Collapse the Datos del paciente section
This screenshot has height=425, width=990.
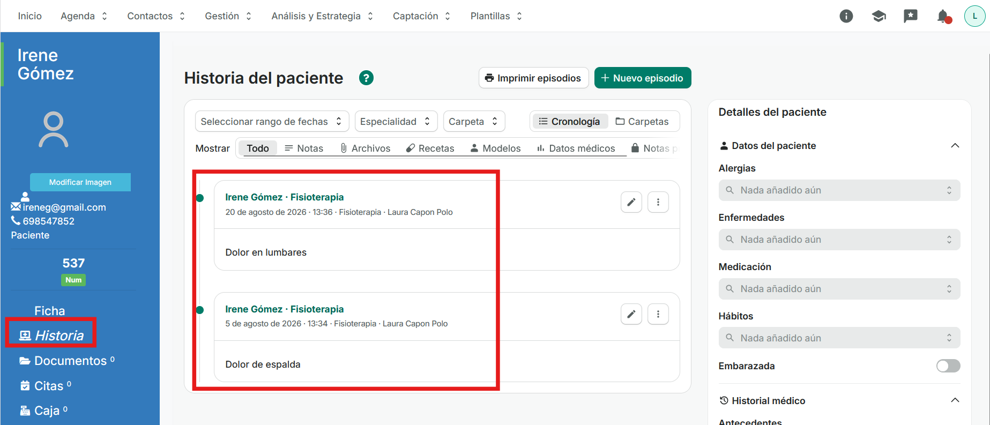click(x=955, y=146)
